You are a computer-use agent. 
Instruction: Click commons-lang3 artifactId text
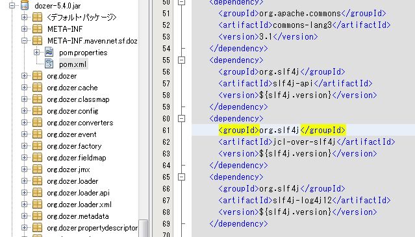click(302, 25)
